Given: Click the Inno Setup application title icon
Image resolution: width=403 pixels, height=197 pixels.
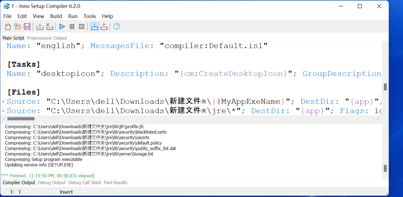Looking at the screenshot, I should point(6,6).
